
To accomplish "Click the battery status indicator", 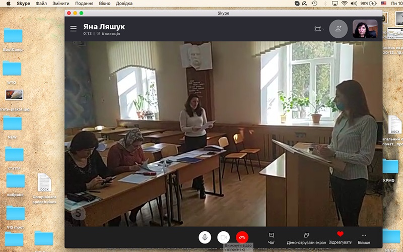I will pos(369,4).
